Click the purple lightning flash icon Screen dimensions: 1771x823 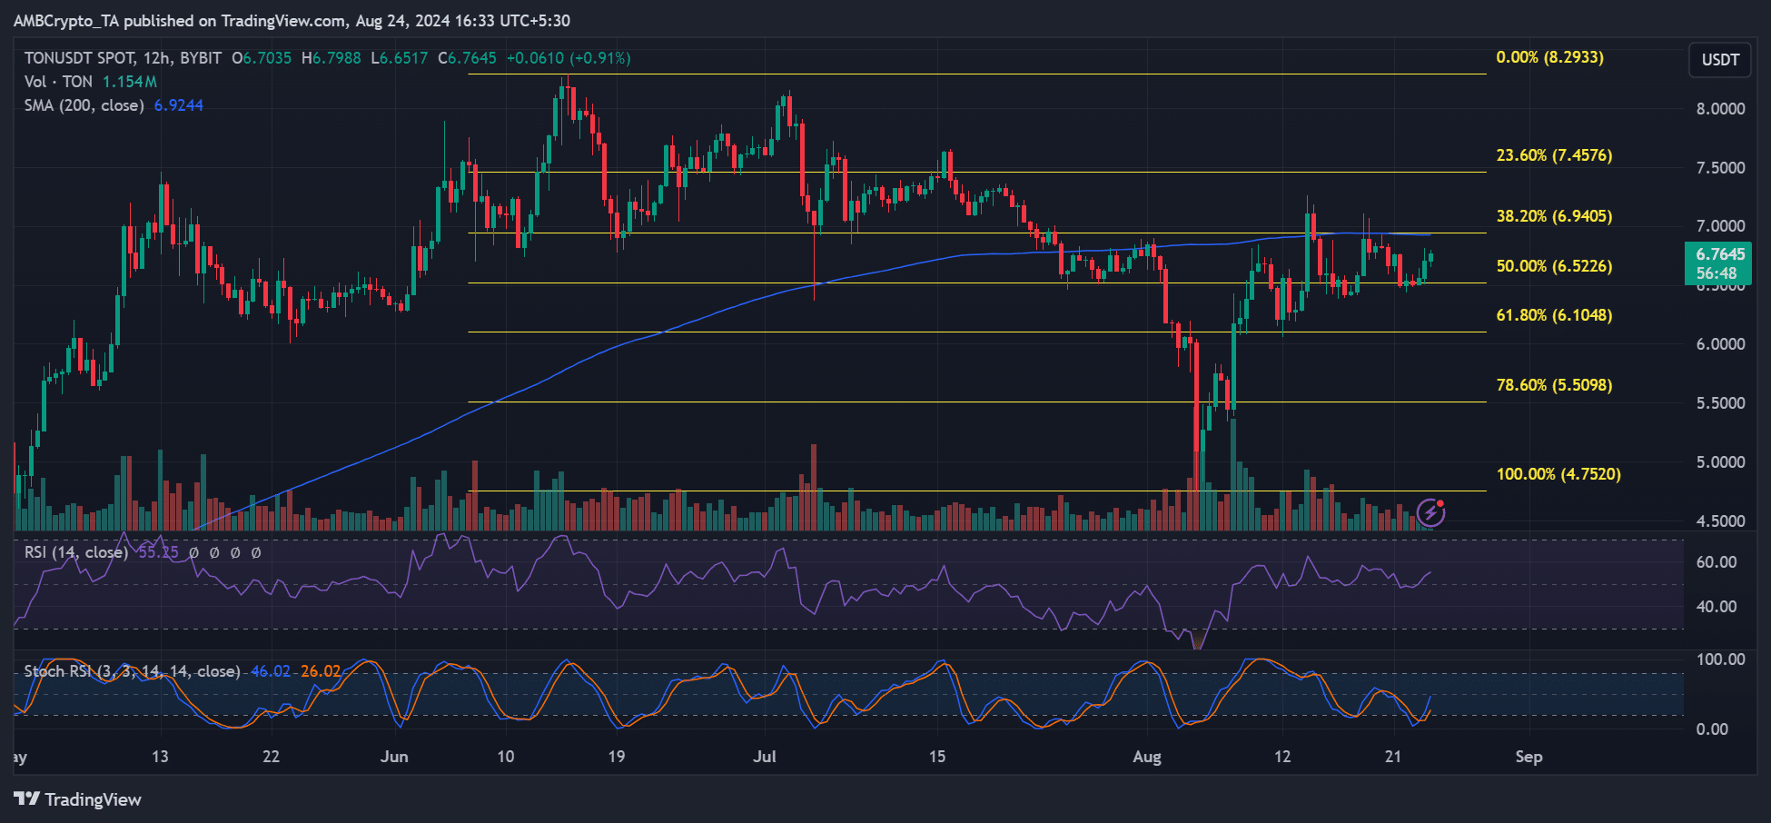(x=1431, y=512)
